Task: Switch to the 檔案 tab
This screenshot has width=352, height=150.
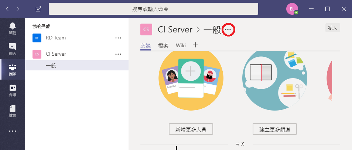Action: tap(163, 45)
